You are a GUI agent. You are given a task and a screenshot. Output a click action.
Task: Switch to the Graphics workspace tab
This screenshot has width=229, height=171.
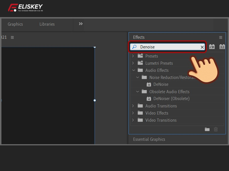pos(15,24)
